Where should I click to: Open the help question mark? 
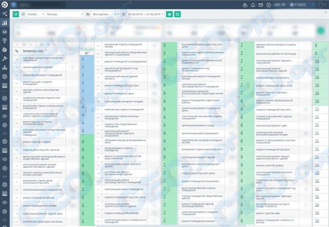point(269,5)
